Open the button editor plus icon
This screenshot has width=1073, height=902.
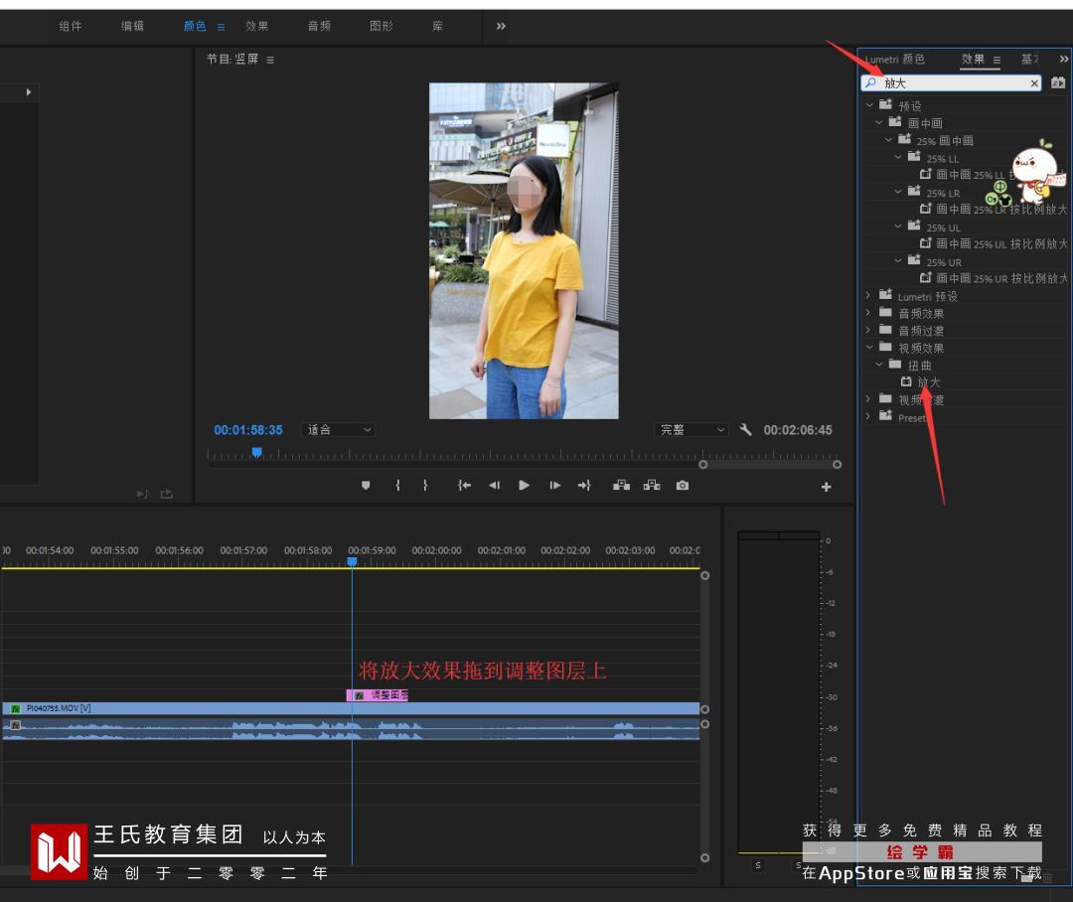coord(826,487)
